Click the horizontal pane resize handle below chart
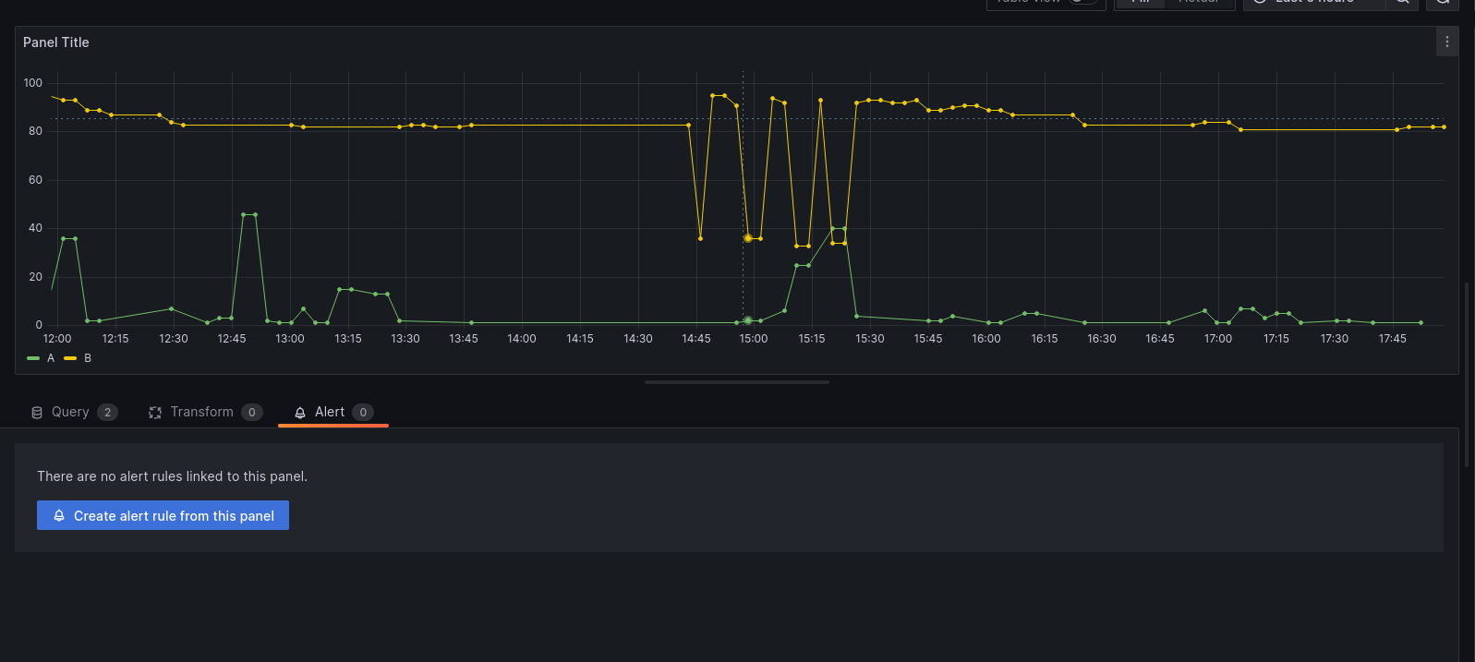 [737, 382]
